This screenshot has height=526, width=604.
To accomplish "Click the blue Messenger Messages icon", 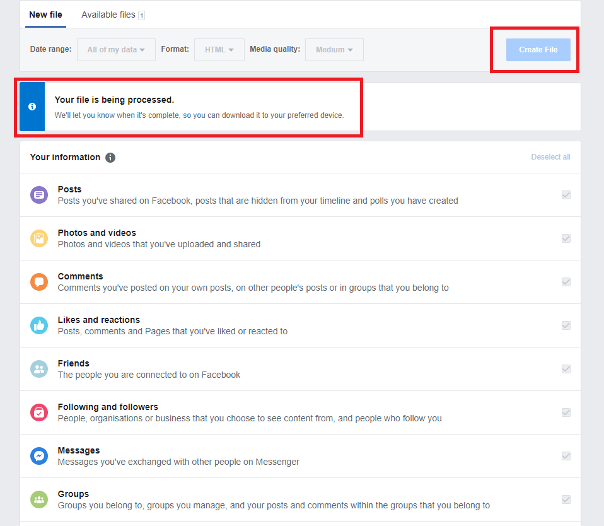I will 39,456.
